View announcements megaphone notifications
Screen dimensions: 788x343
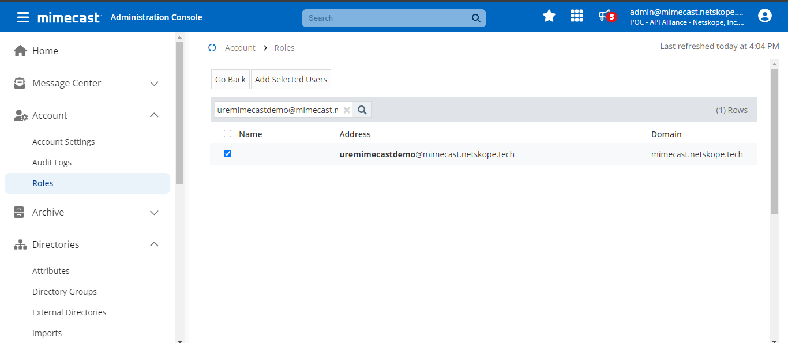607,16
